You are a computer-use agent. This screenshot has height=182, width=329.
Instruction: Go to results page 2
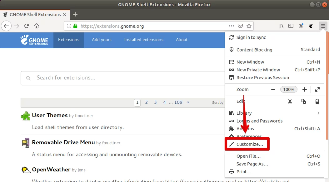(146, 103)
